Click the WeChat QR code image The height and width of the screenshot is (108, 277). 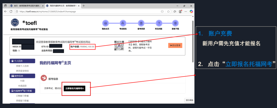118,45
